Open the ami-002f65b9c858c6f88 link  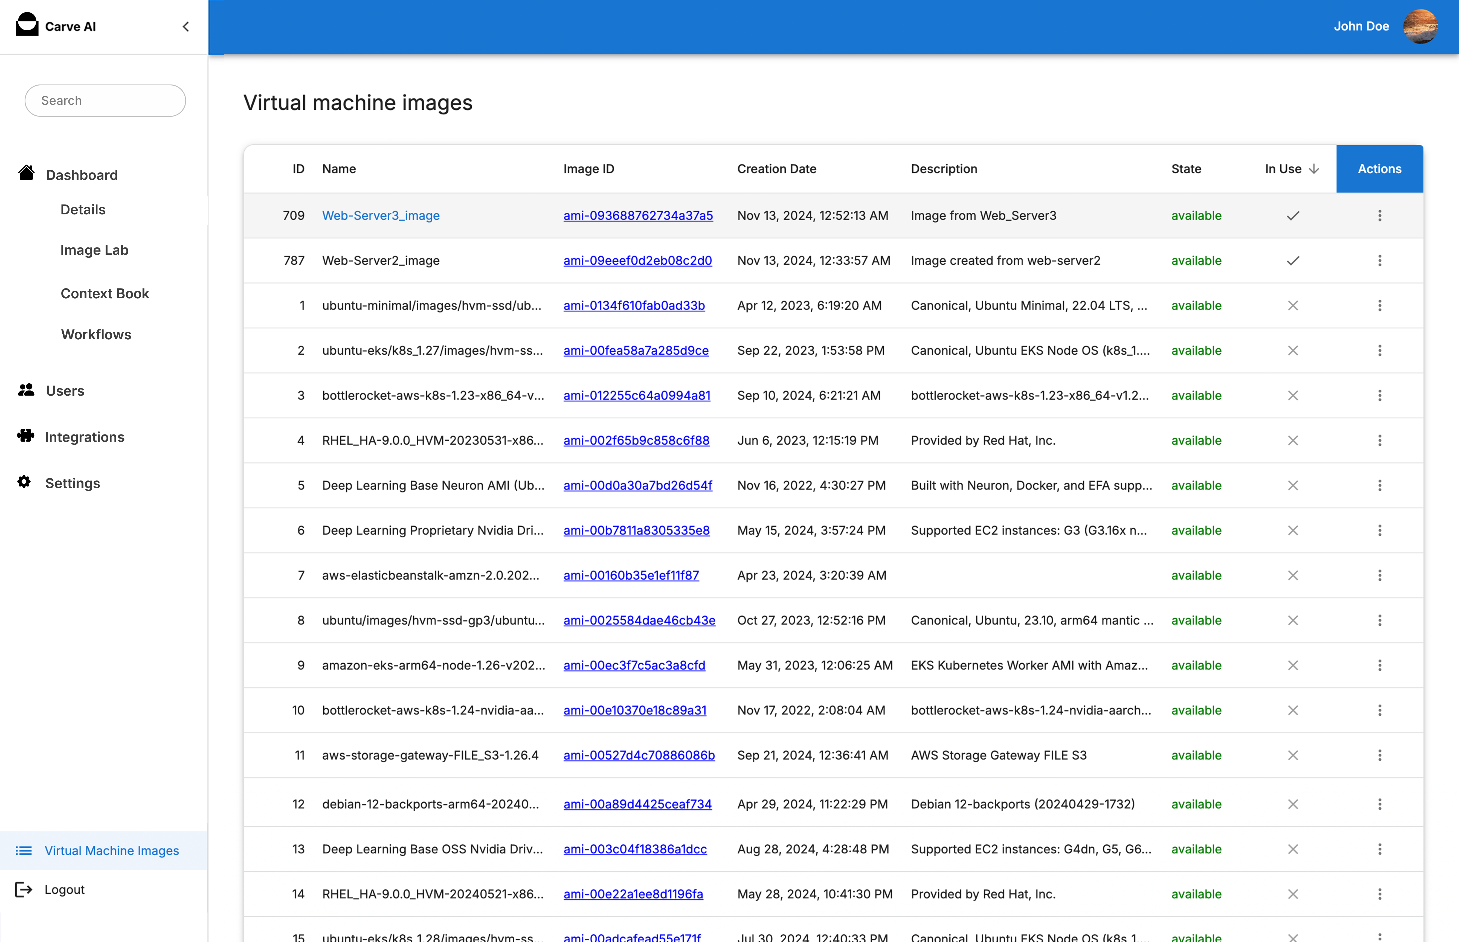click(636, 441)
